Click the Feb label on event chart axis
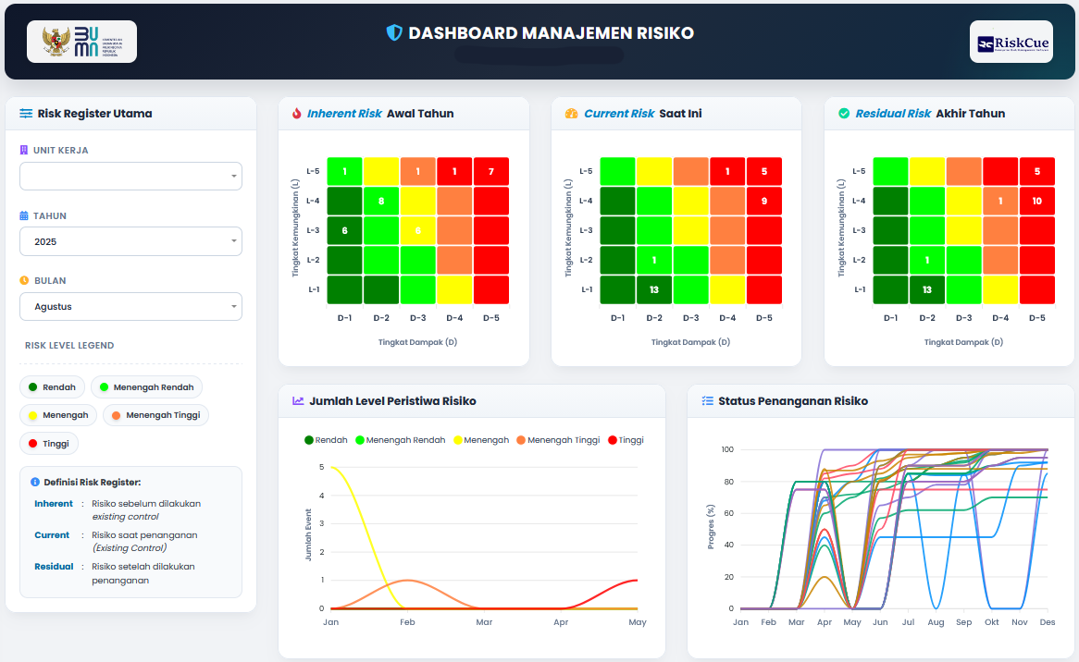The width and height of the screenshot is (1079, 662). click(407, 622)
